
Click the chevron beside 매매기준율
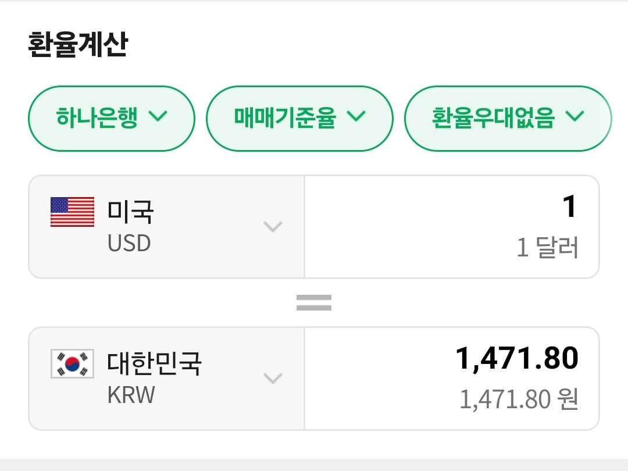click(356, 117)
